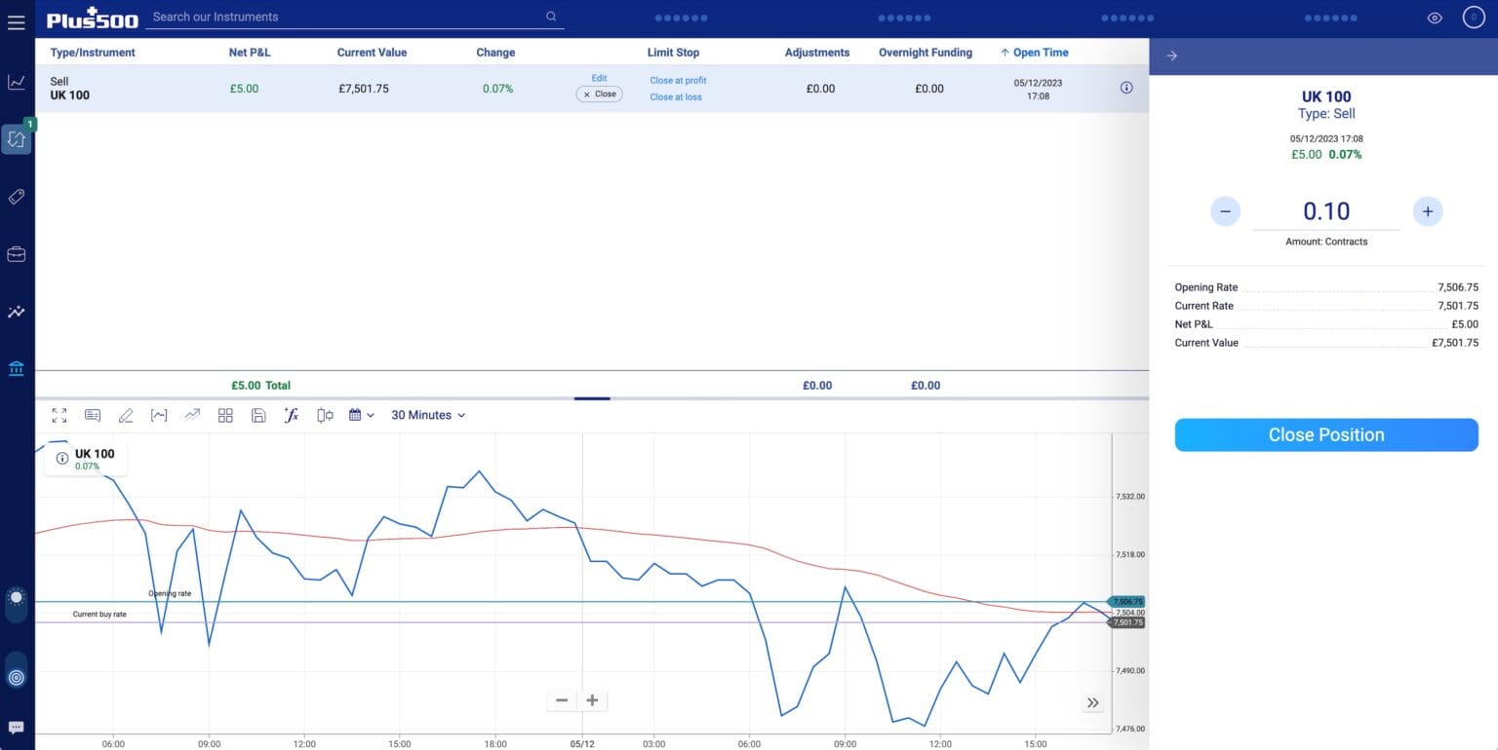This screenshot has width=1498, height=750.
Task: Open the fx indicators tool
Action: [291, 415]
